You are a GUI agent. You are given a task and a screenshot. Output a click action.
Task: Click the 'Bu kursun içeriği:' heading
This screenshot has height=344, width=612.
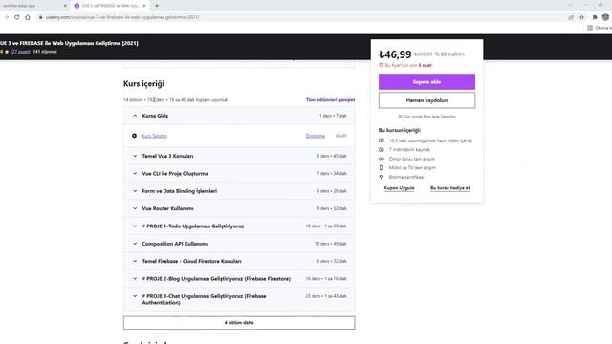pyautogui.click(x=400, y=130)
